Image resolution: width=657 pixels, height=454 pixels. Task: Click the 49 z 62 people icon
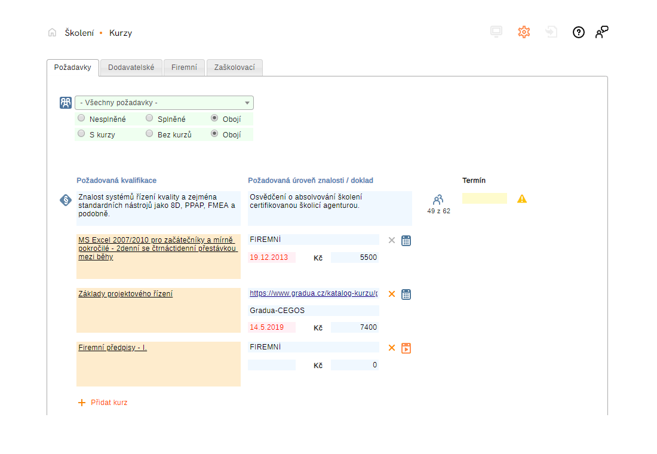pyautogui.click(x=438, y=200)
